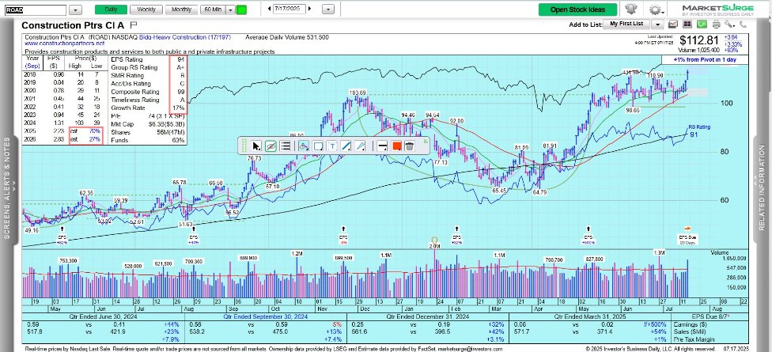Click the Average Daily Volume 531,500 text
This screenshot has height=352, width=772.
point(287,37)
